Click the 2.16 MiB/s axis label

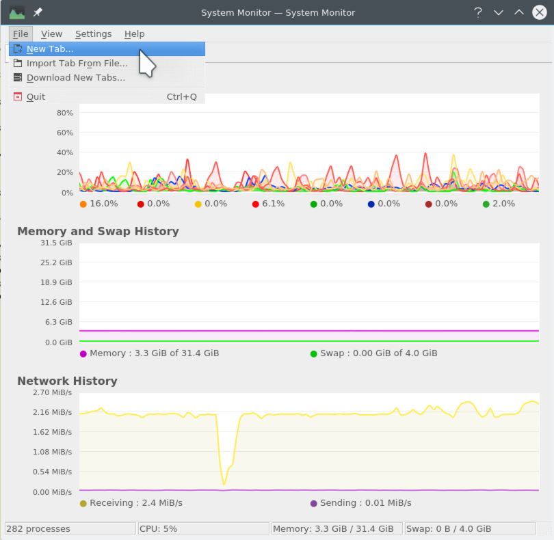click(52, 412)
